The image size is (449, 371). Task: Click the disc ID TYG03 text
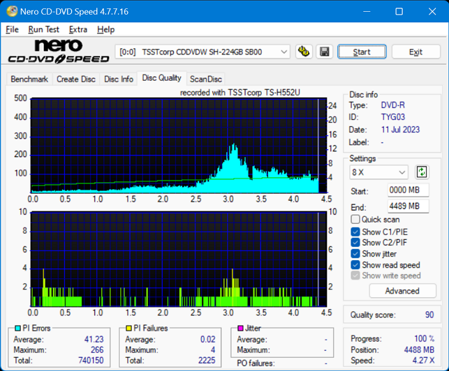(x=393, y=117)
